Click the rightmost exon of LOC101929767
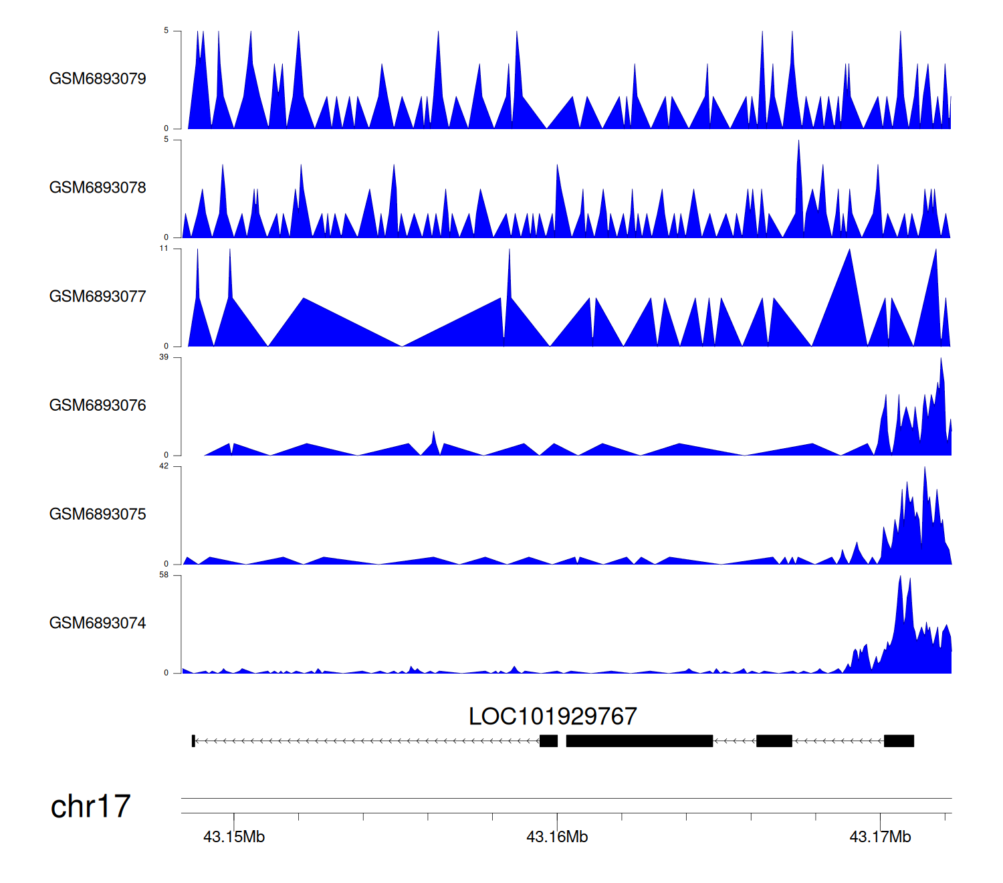The width and height of the screenshot is (1003, 883). pyautogui.click(x=899, y=741)
